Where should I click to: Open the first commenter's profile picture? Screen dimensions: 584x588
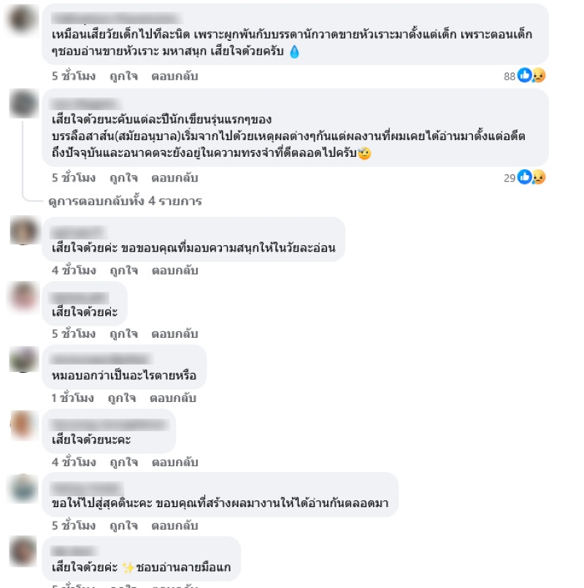pyautogui.click(x=23, y=18)
